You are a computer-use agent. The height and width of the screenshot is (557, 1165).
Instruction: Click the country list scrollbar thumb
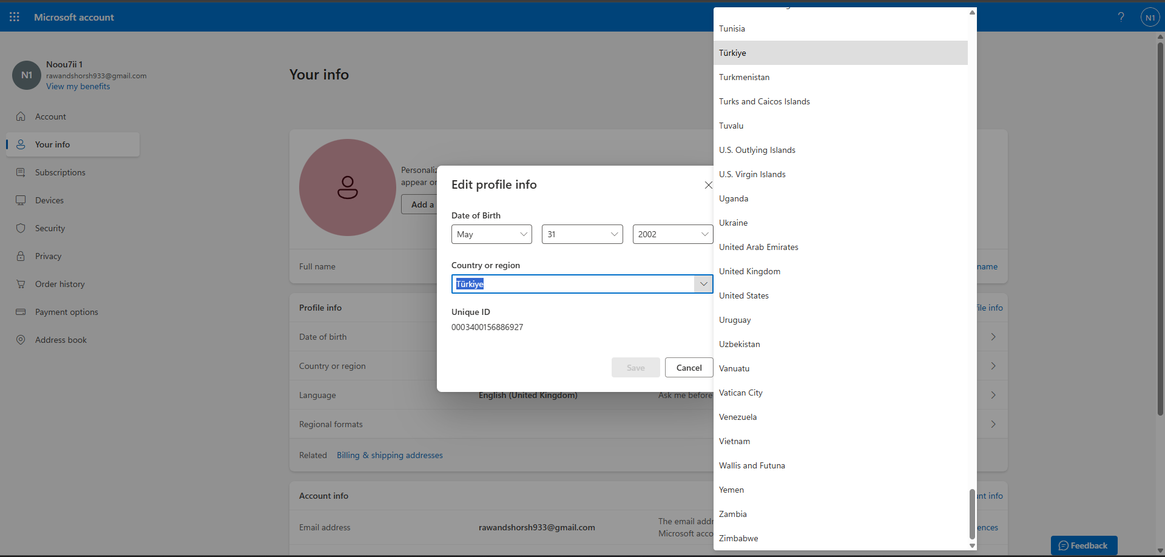tap(972, 513)
